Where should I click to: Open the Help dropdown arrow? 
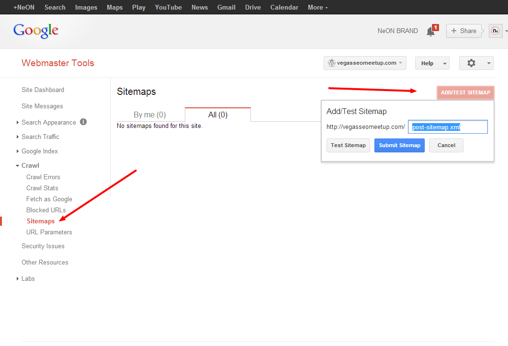coord(445,64)
